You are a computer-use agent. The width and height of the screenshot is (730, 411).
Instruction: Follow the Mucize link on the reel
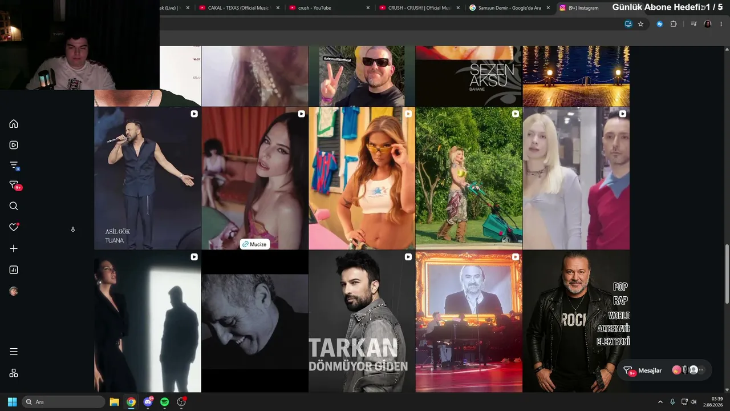254,244
